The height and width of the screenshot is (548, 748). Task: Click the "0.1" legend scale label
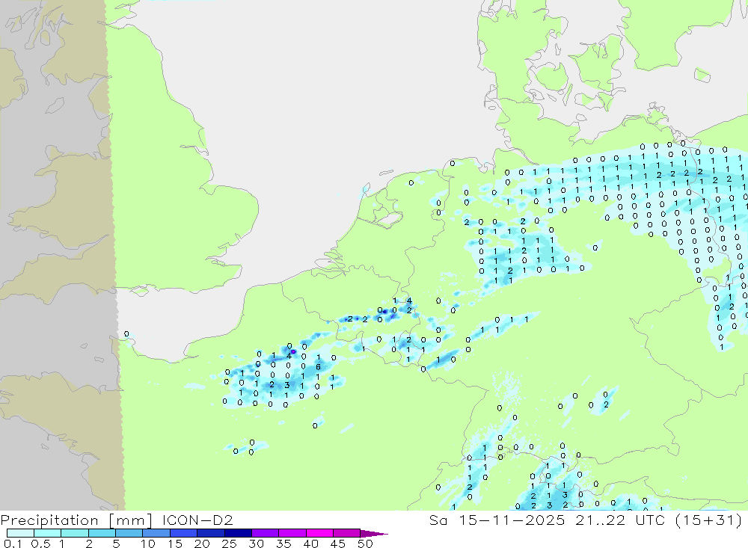point(13,544)
